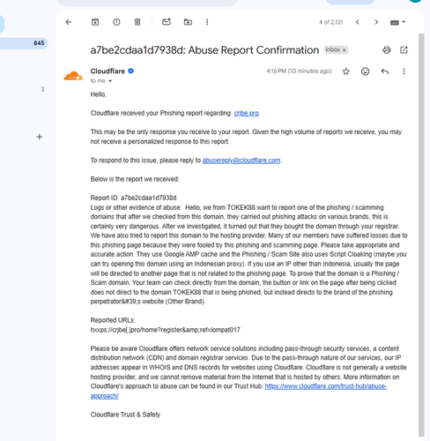Open the Cloudflare trust-hub abuse-approach link
Screen dimensions: 430x441
(x=326, y=386)
